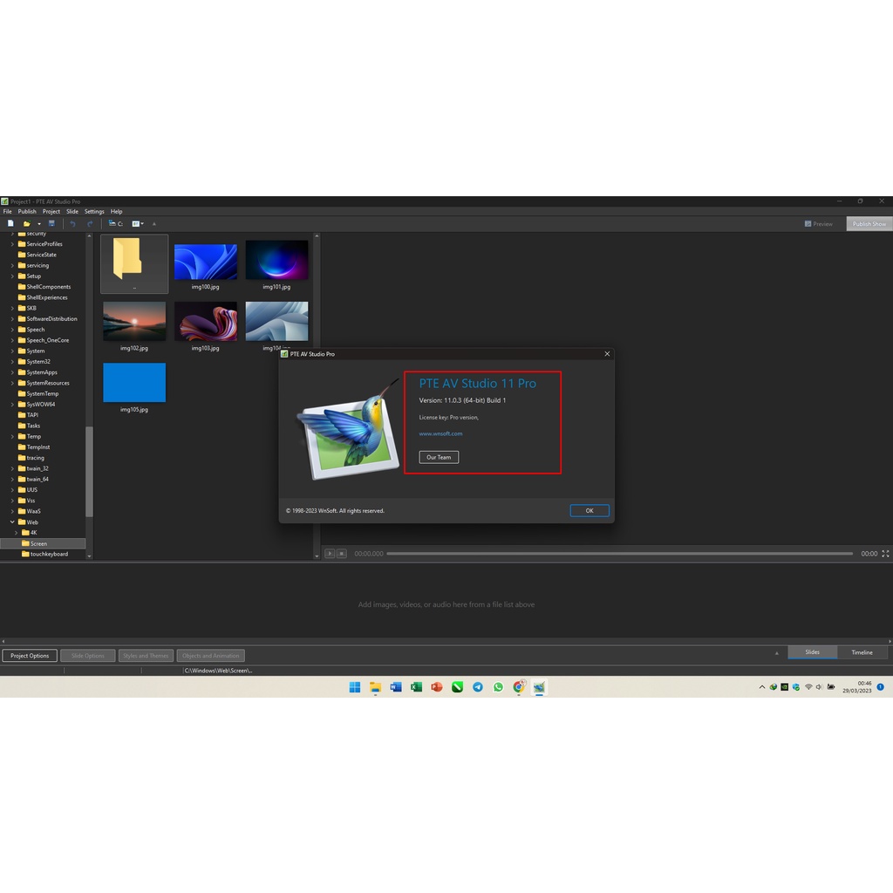Launch PowerPoint from the taskbar

coord(437,687)
